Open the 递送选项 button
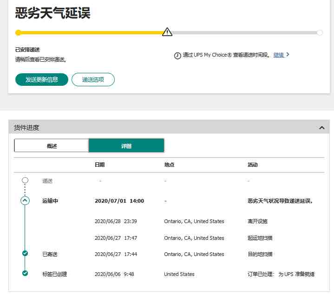The height and width of the screenshot is (295, 334). [x=93, y=79]
